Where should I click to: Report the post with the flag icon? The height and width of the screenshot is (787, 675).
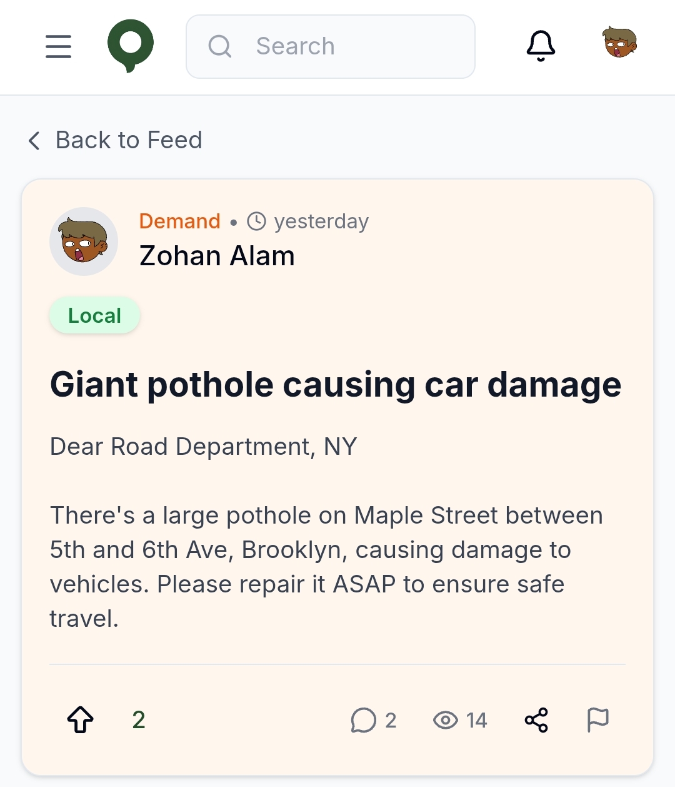597,719
